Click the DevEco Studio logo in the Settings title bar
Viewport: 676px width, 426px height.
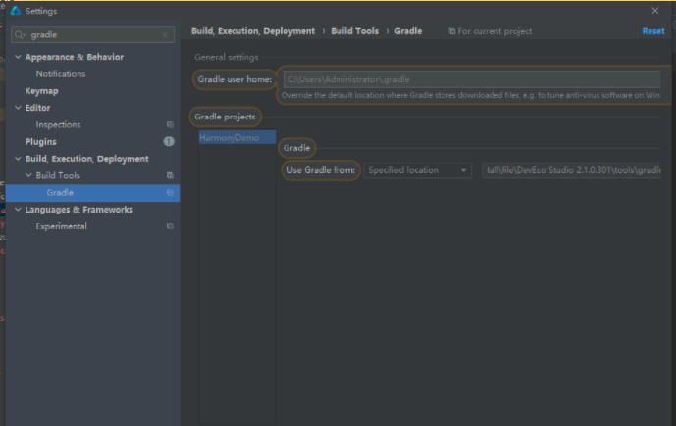16,11
